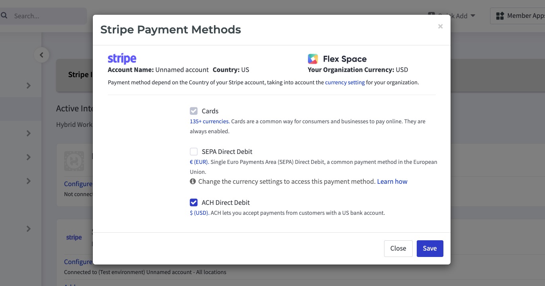The image size is (545, 286).
Task: Click the Configure link above the Connected to status
Action: (x=78, y=262)
